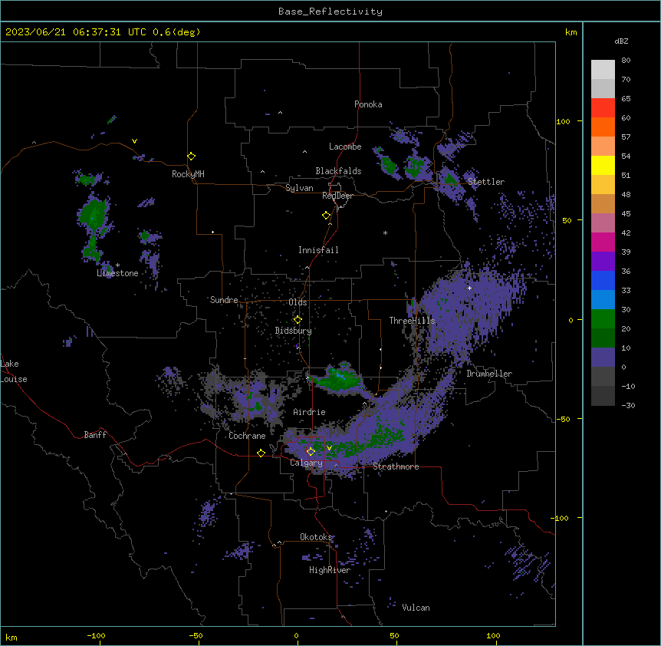Viewport: 661px width, 646px height.
Task: Select the magenta 39-42 dBZ legend swatch
Action: (x=603, y=242)
